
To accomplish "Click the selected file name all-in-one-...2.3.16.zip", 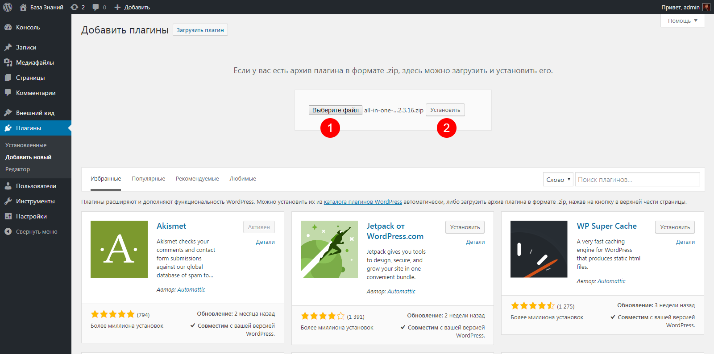I will [394, 110].
